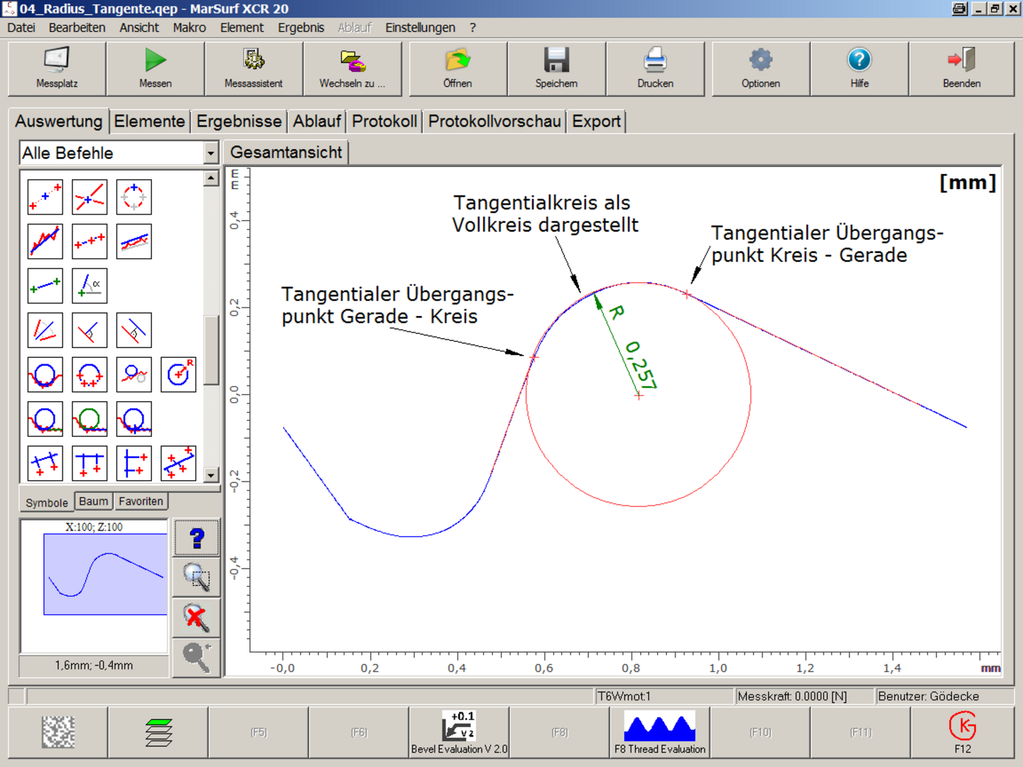The height and width of the screenshot is (767, 1023).
Task: Click the profile overview thumbnail
Action: [94, 586]
